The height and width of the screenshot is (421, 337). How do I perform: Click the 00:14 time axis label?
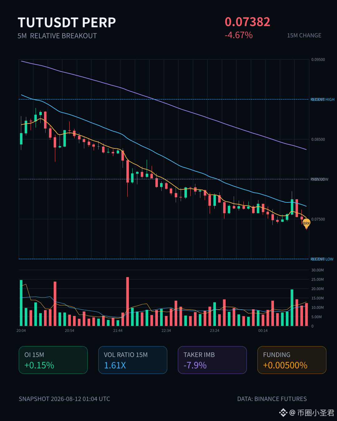[x=263, y=331]
